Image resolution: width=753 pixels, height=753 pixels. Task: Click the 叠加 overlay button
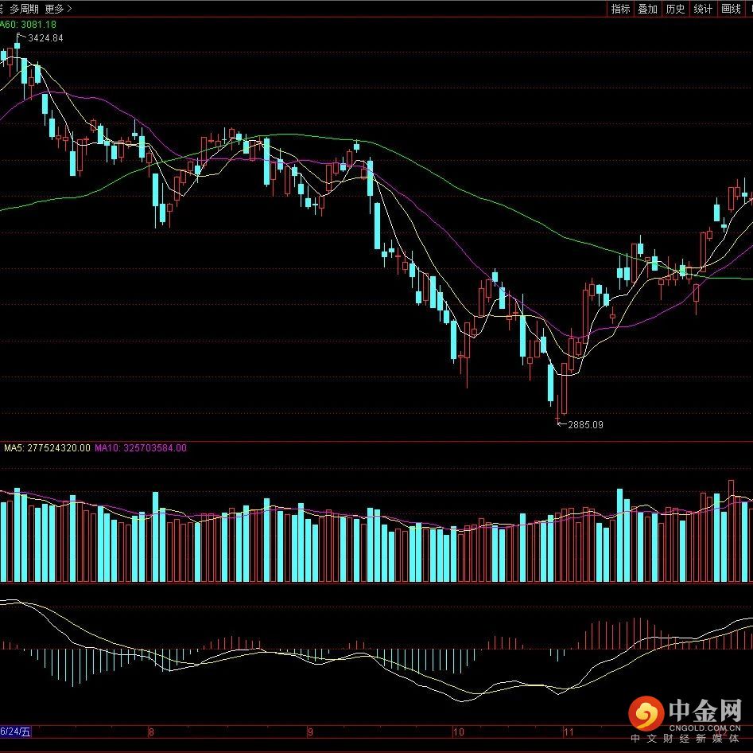tap(647, 9)
